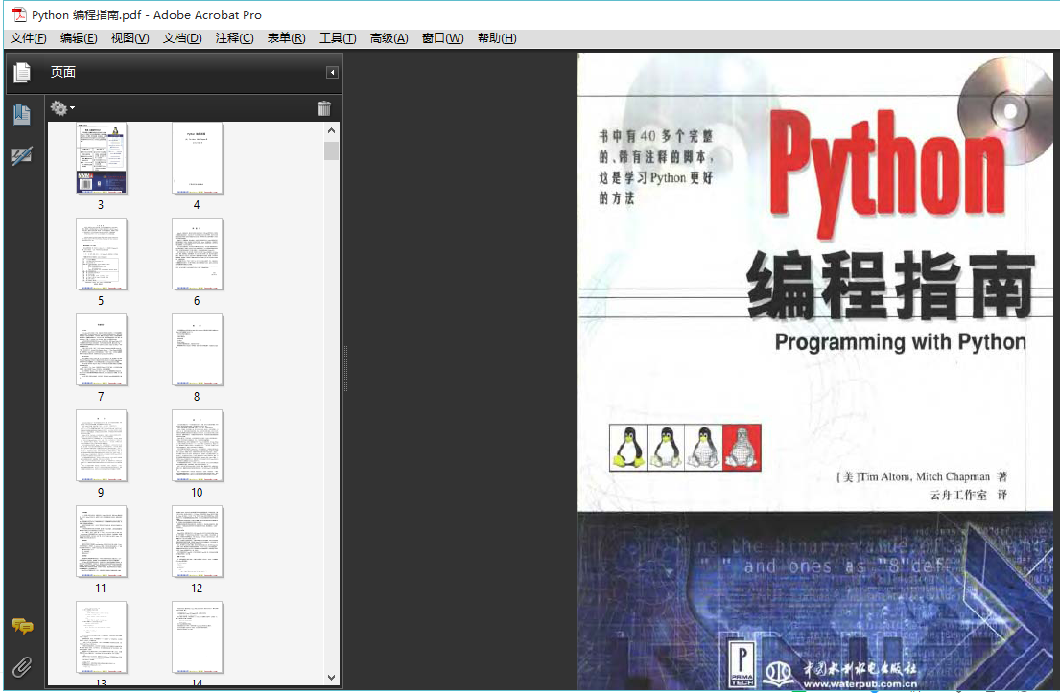Open the 窗口(W) menu
This screenshot has height=693, width=1060.
(x=443, y=38)
